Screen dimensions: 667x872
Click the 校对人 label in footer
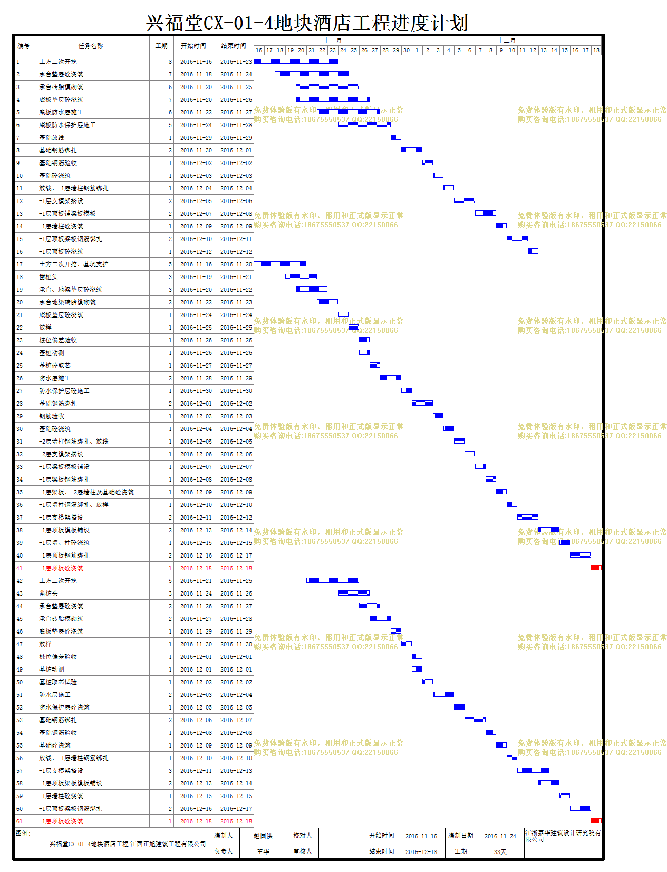pos(303,836)
